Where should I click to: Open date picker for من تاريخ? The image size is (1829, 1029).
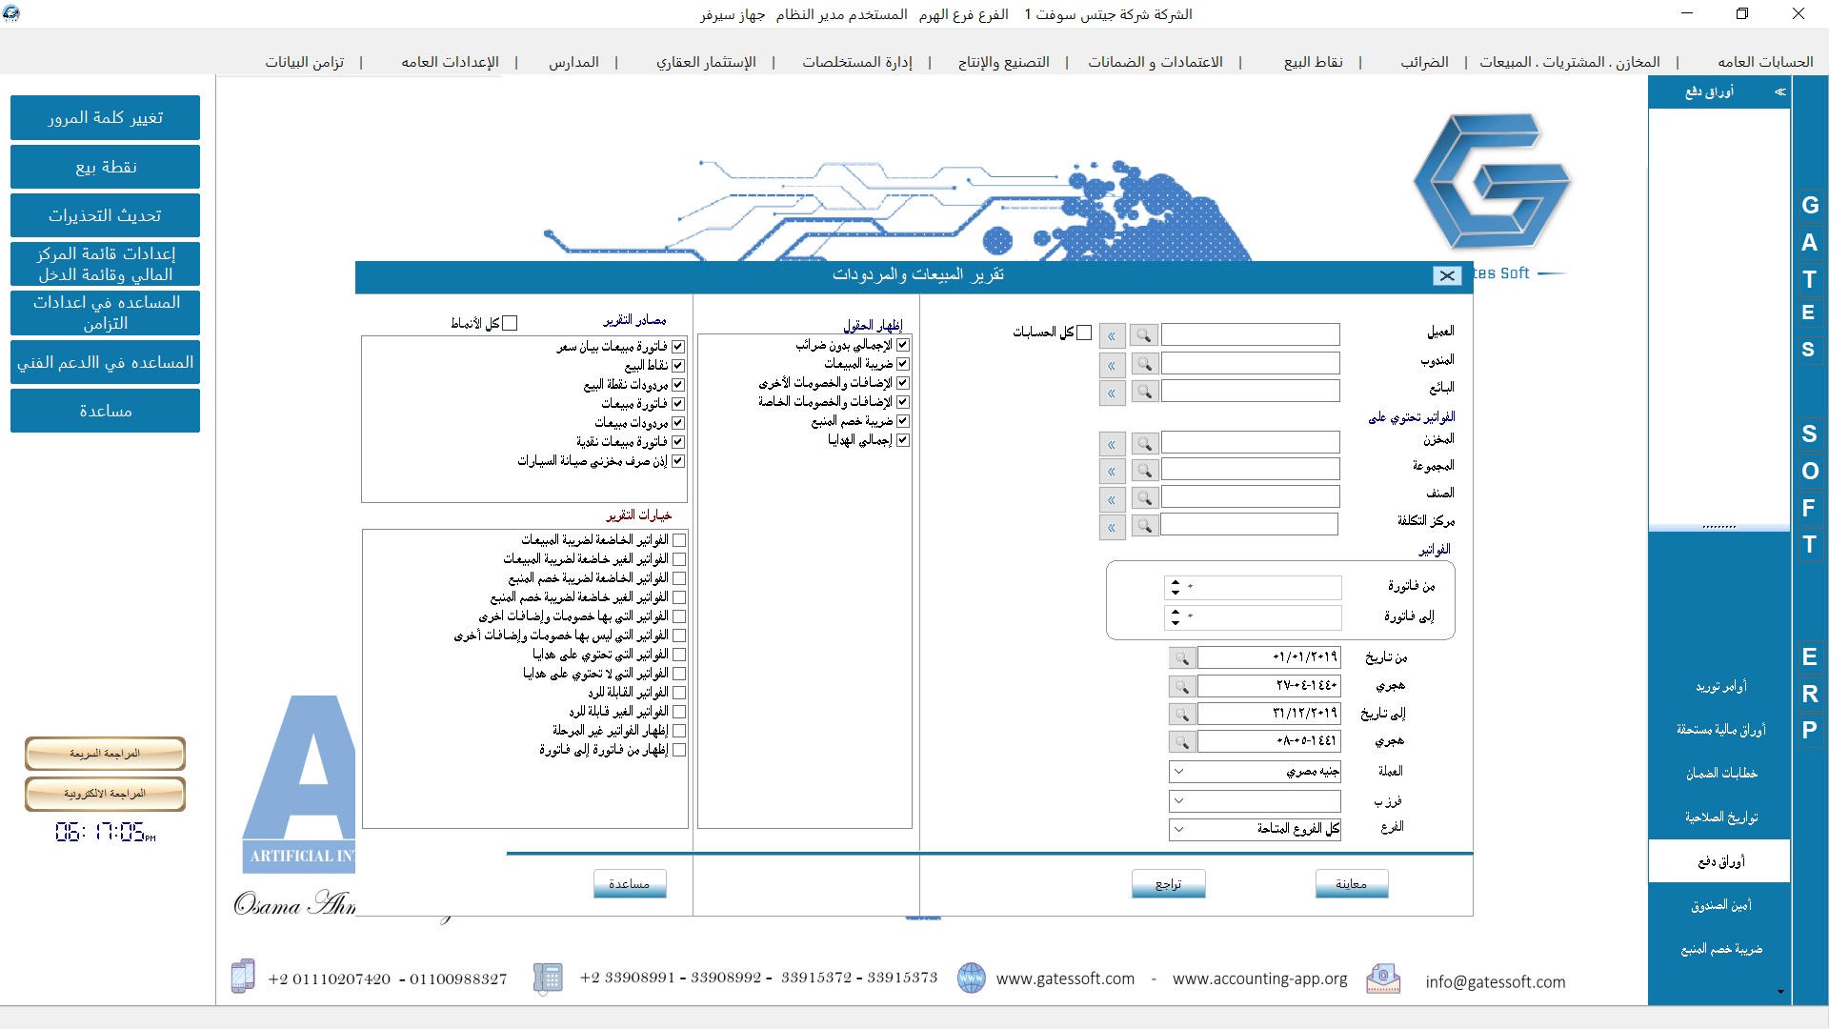[1181, 657]
